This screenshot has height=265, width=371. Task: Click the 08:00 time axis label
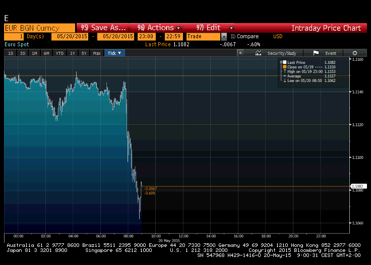tap(129, 236)
